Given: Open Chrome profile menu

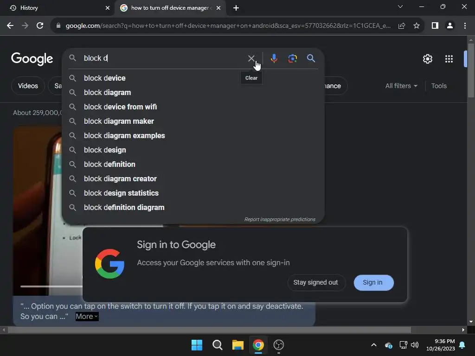Looking at the screenshot, I should coord(450,26).
